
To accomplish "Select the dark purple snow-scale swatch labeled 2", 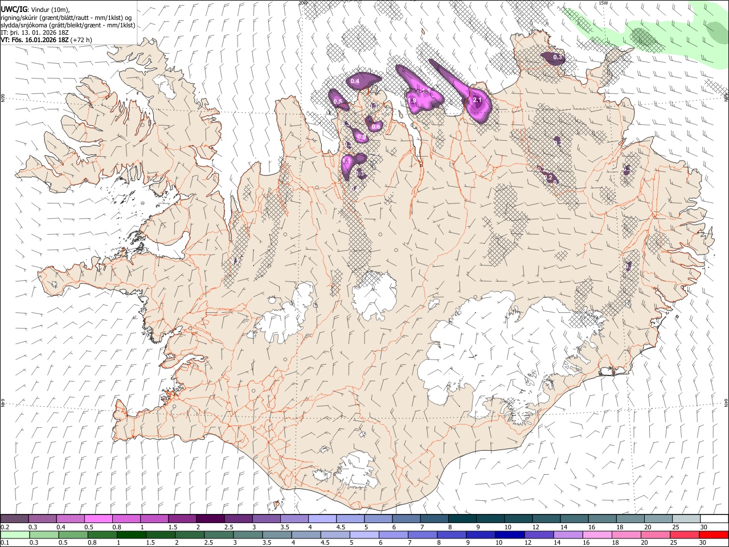I will (210, 519).
